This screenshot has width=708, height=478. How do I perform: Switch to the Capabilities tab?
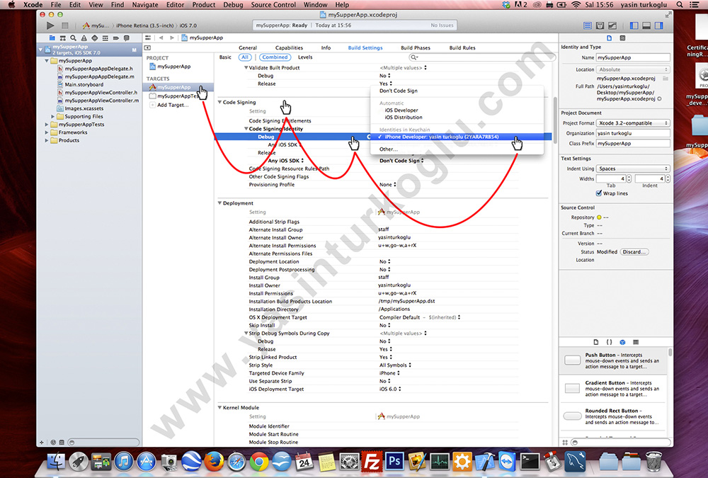[289, 48]
